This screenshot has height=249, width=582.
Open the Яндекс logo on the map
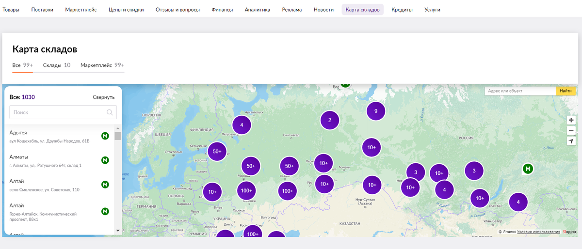click(x=569, y=232)
